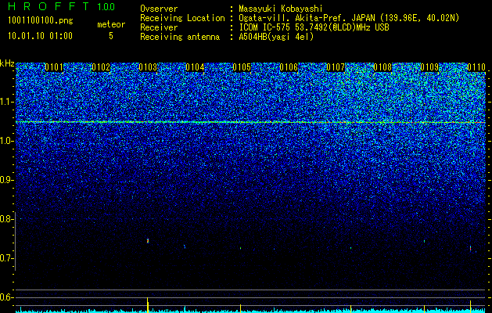The image size is (492, 313).
Task: Click the yellow power spike below 0109
Action: pos(424,308)
